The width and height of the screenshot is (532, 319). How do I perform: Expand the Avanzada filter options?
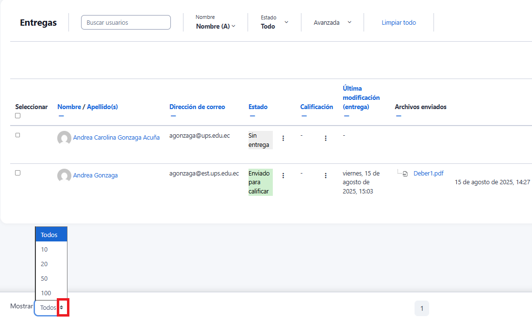[332, 22]
